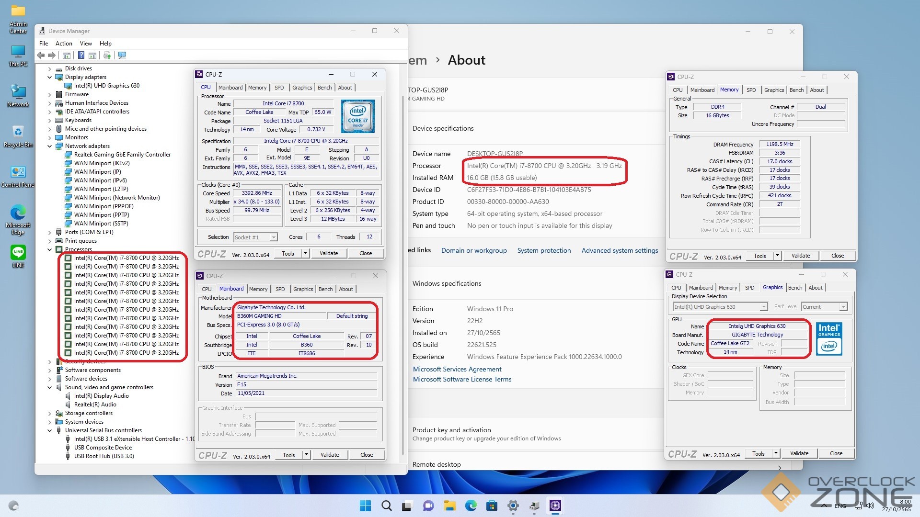Open File Explorer from the taskbar
The width and height of the screenshot is (920, 517).
click(x=449, y=506)
